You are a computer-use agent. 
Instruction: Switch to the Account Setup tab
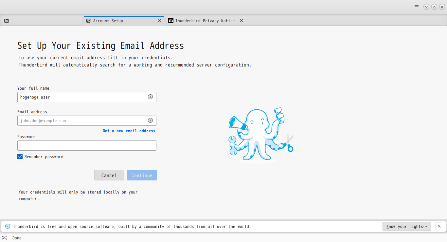pos(124,21)
